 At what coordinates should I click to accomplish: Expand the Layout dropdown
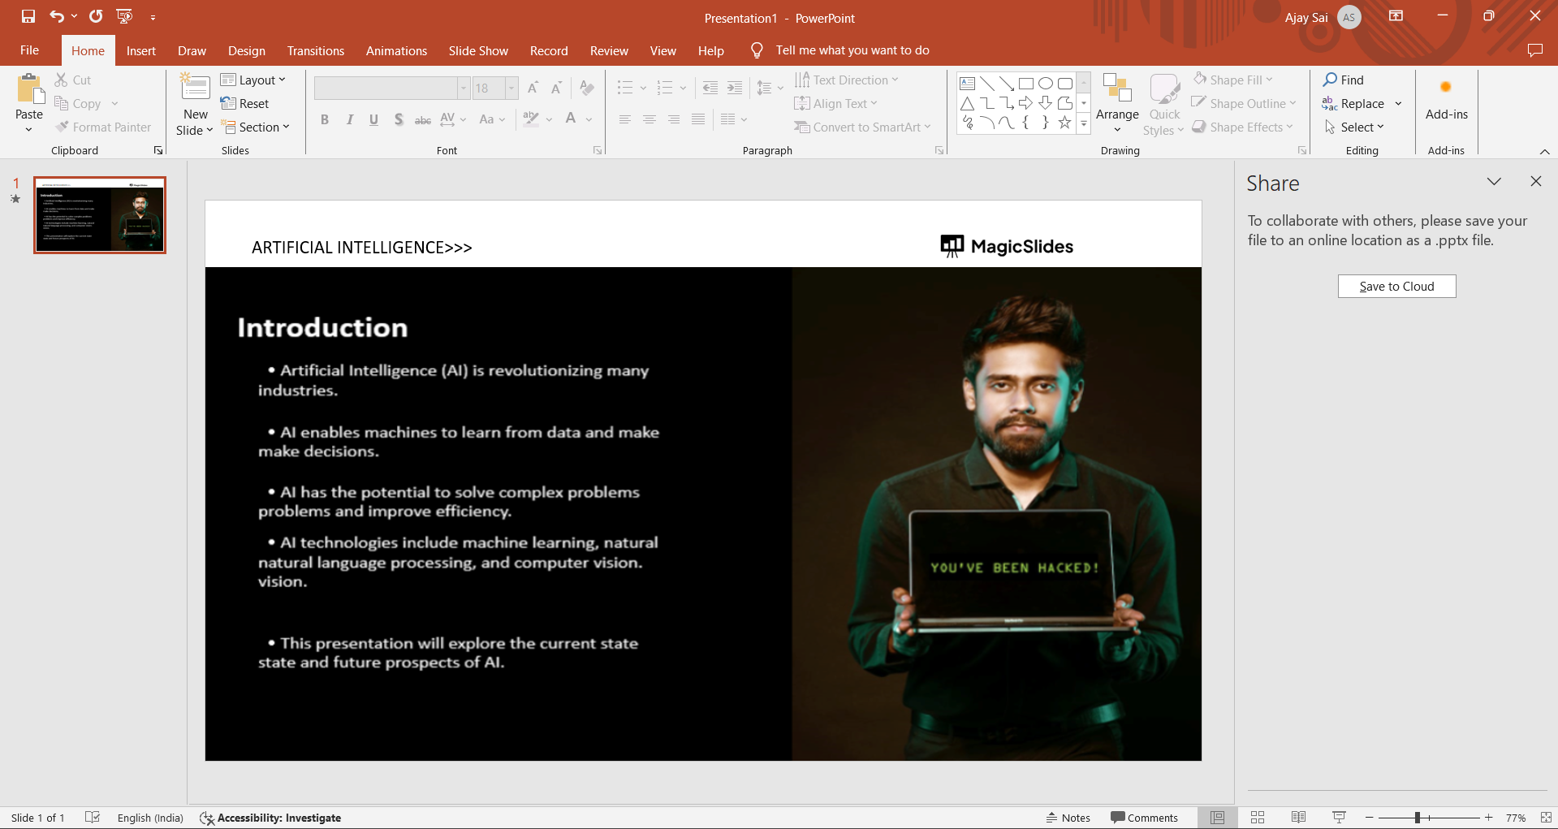tap(253, 80)
